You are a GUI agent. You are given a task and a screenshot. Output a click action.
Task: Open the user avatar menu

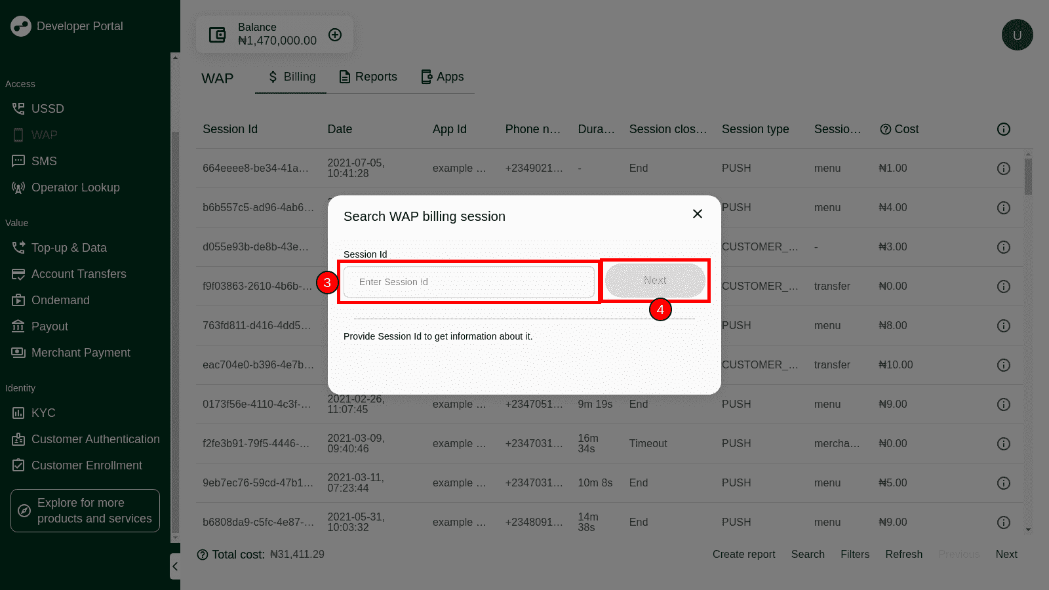pyautogui.click(x=1017, y=35)
